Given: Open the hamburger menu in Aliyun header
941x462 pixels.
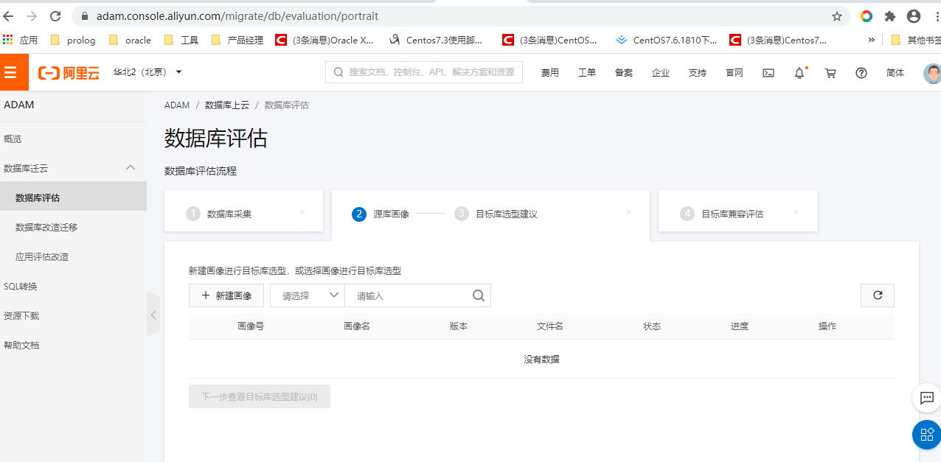Looking at the screenshot, I should point(10,72).
